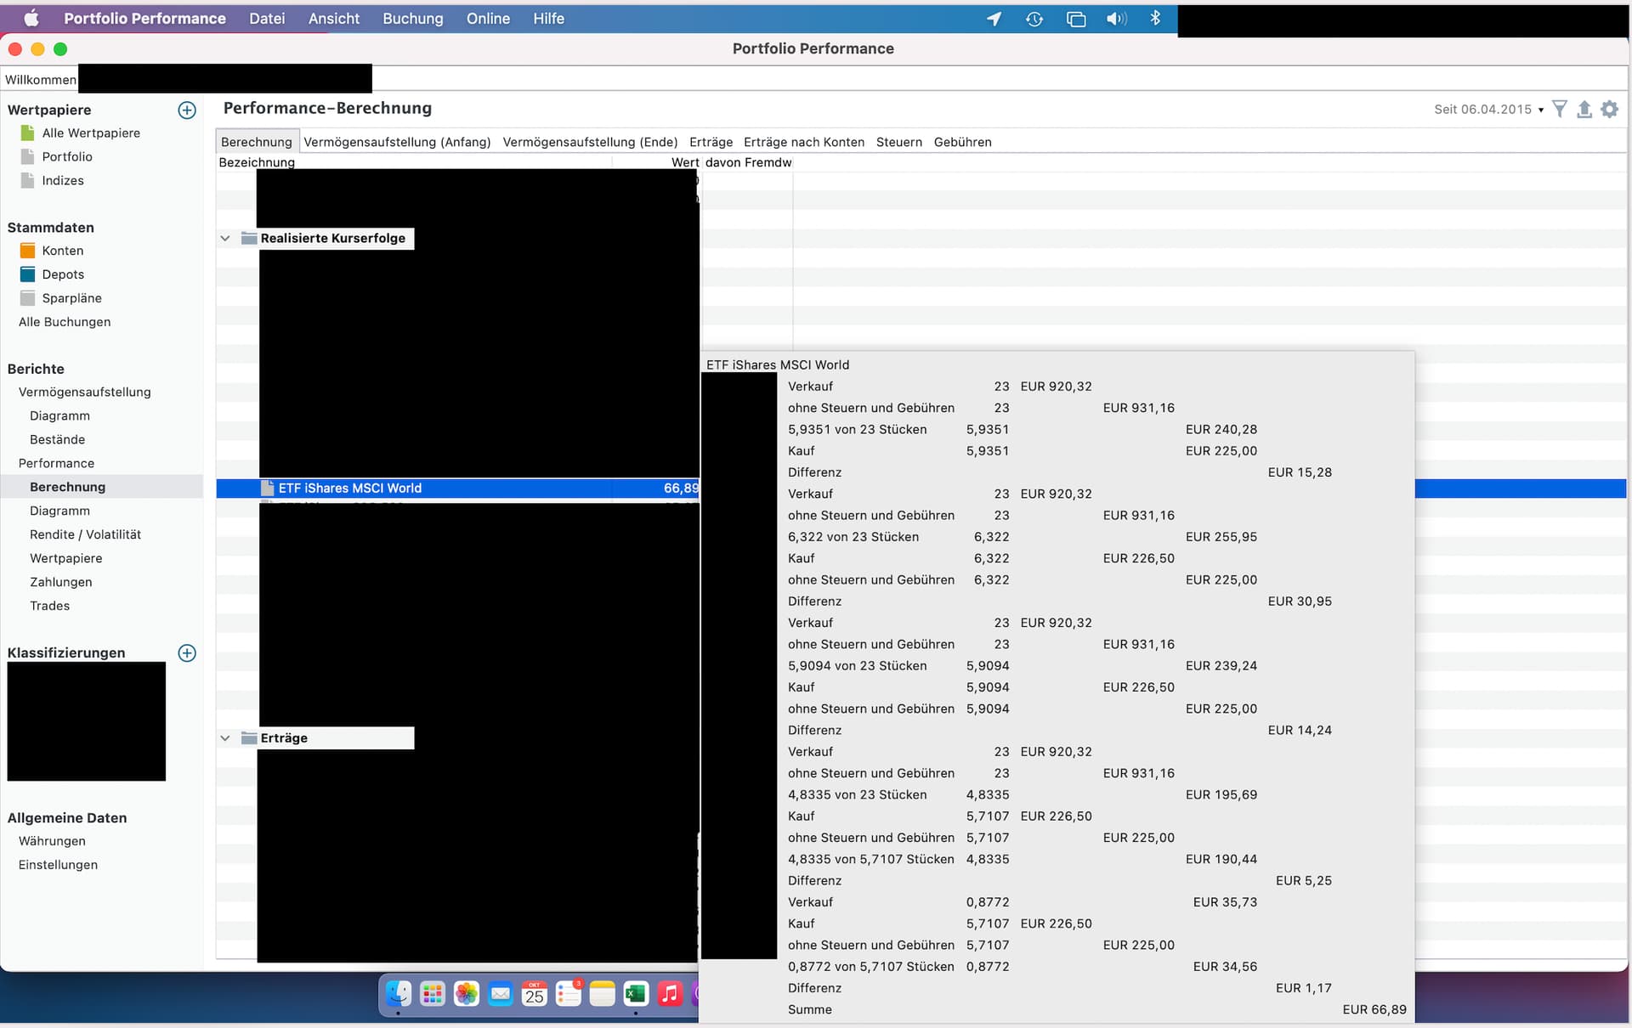Screen dimensions: 1632x1028
Task: Open Währungen under Allgemeine Daten
Action: (x=52, y=841)
